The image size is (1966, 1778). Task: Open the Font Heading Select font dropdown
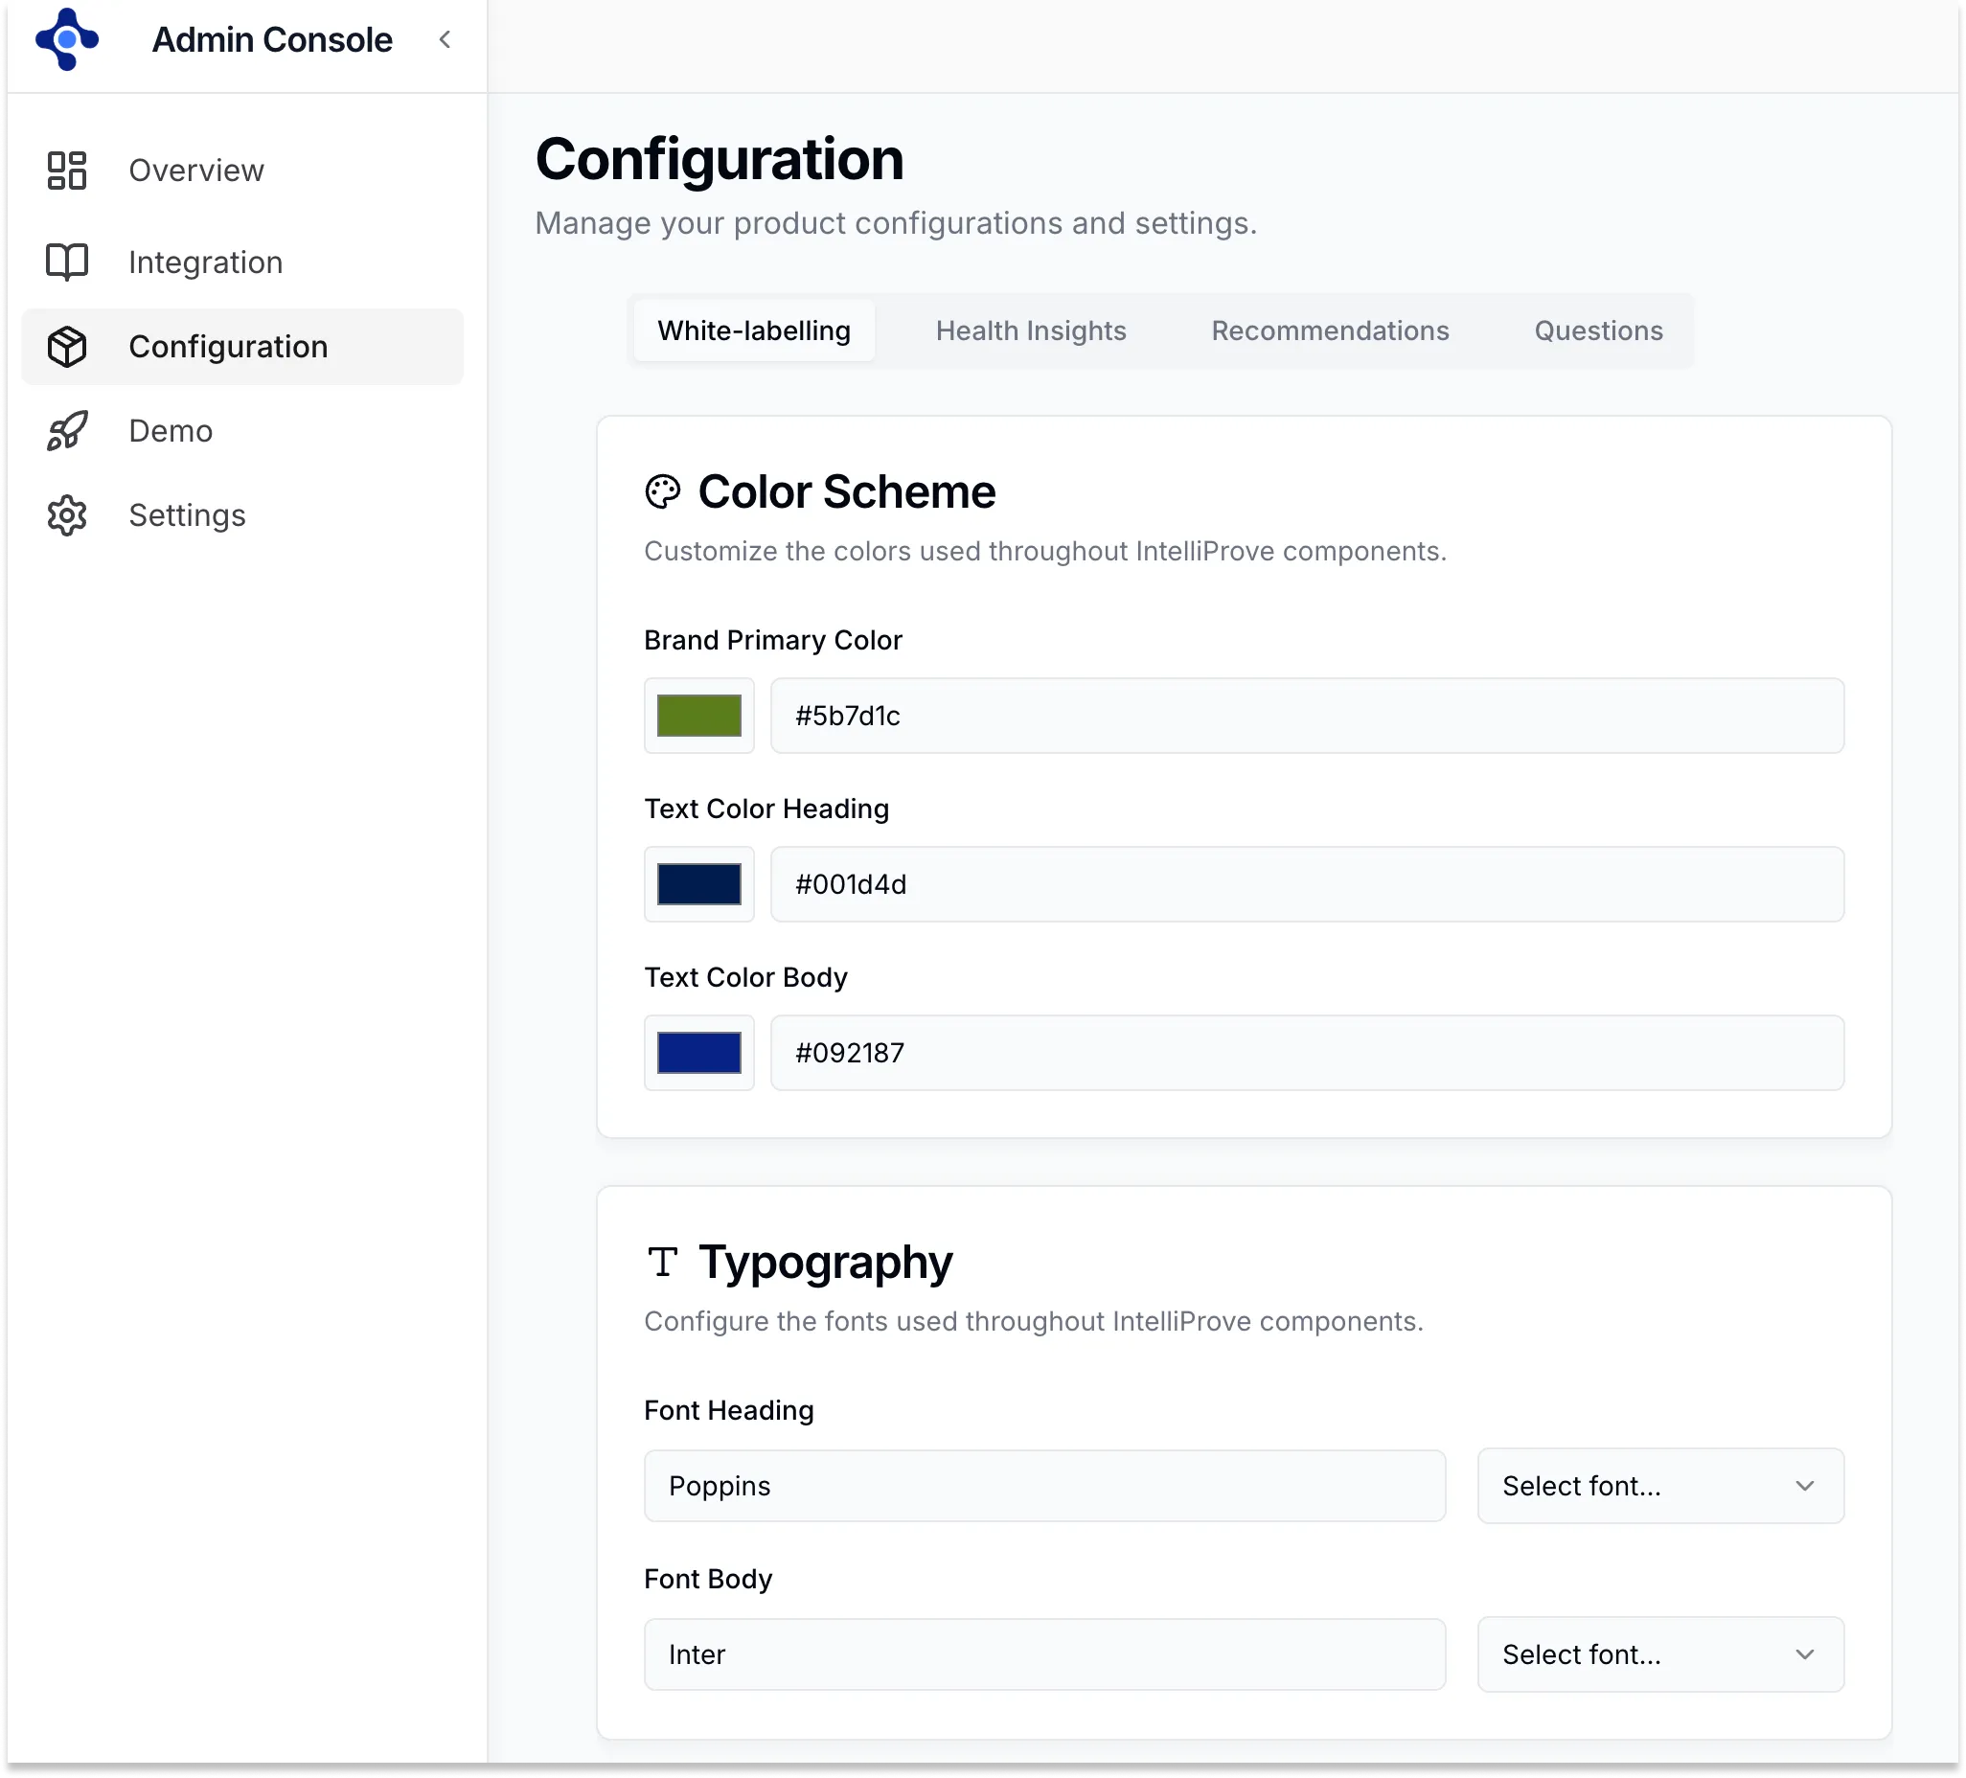click(x=1659, y=1486)
